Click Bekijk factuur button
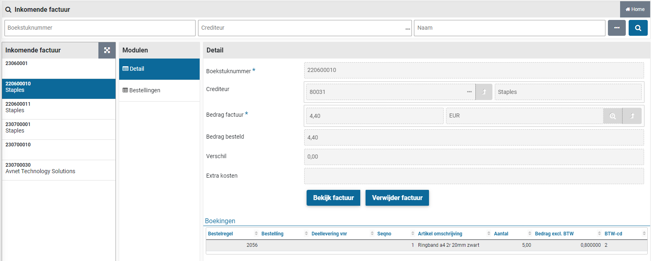This screenshot has width=651, height=261. [333, 198]
